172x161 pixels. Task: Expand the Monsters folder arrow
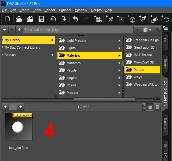(x=120, y=63)
